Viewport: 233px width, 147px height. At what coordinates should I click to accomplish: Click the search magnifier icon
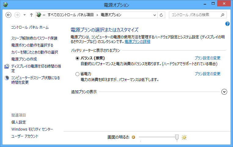coord(222,15)
